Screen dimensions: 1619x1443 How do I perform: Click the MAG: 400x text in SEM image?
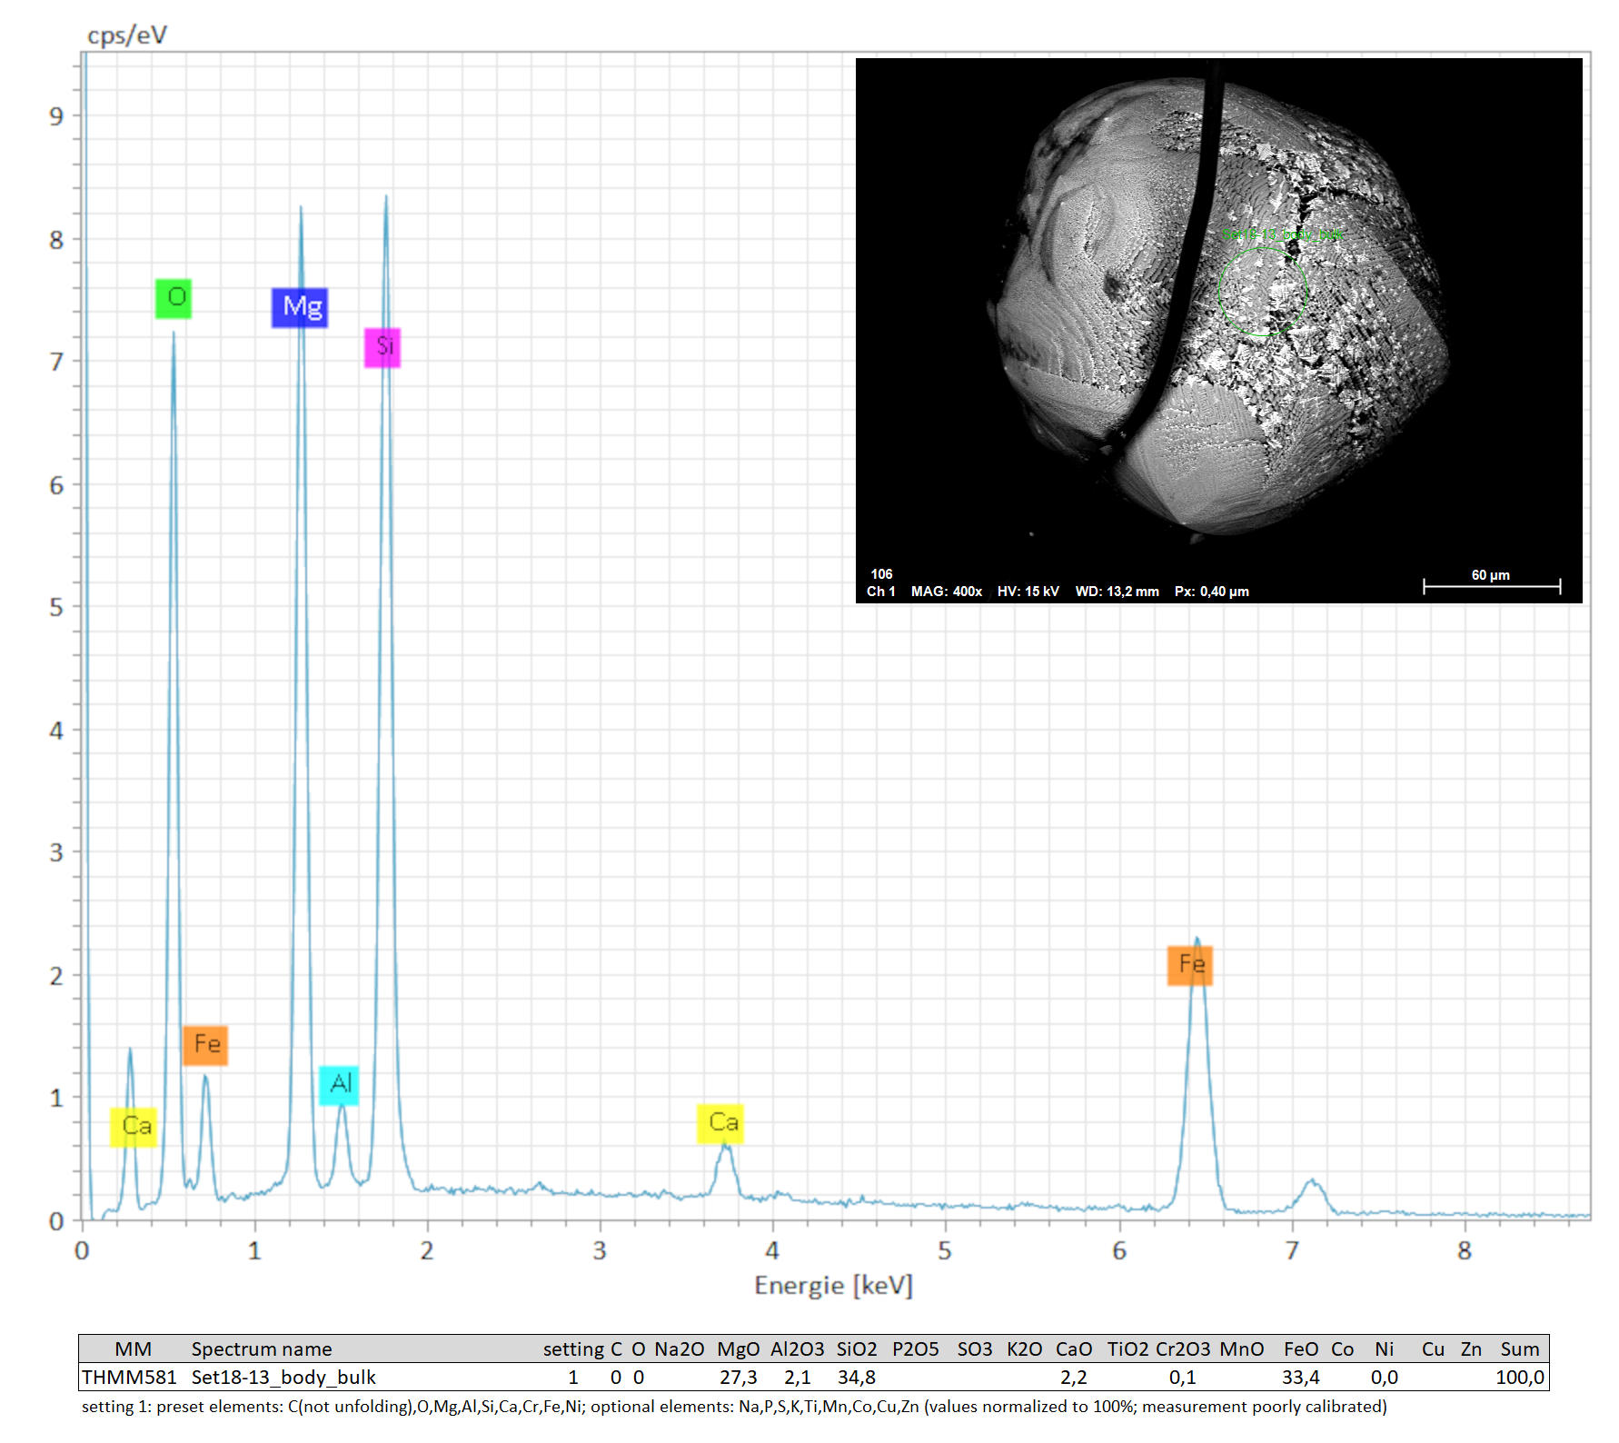pyautogui.click(x=946, y=592)
